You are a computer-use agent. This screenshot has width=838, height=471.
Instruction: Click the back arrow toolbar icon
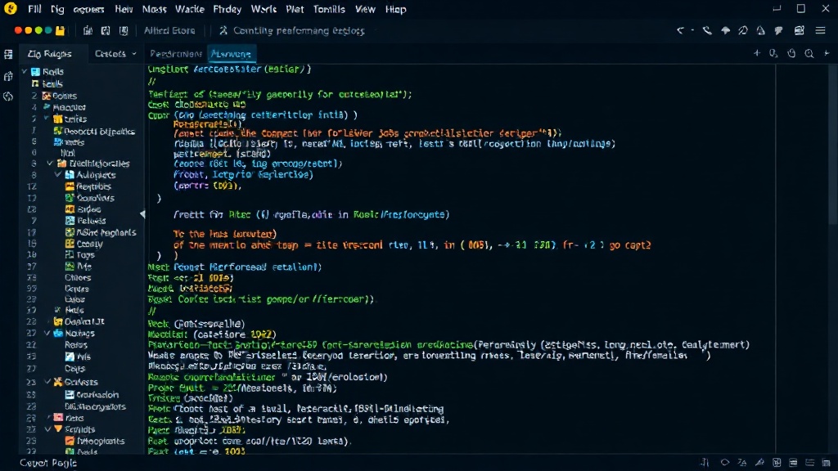pyautogui.click(x=680, y=31)
